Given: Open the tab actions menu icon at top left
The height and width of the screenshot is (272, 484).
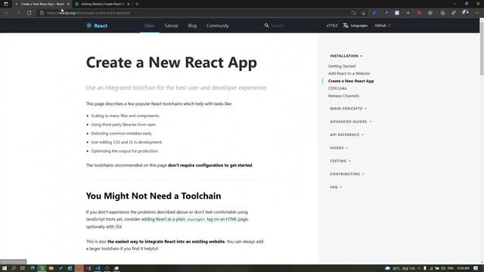Looking at the screenshot, I should tap(6, 4).
